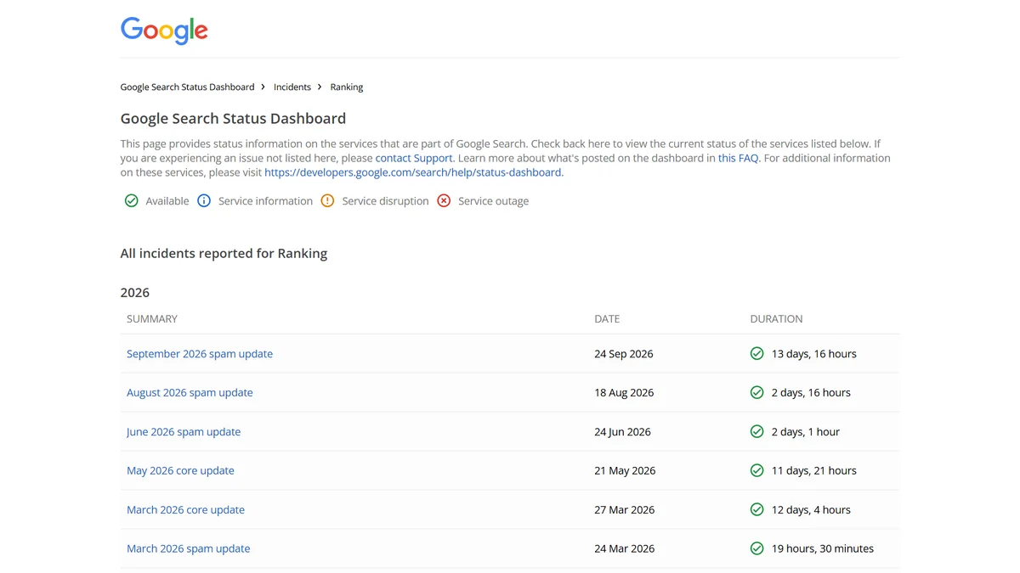Click the Service disruption legend label
The image size is (1020, 573).
(x=385, y=201)
